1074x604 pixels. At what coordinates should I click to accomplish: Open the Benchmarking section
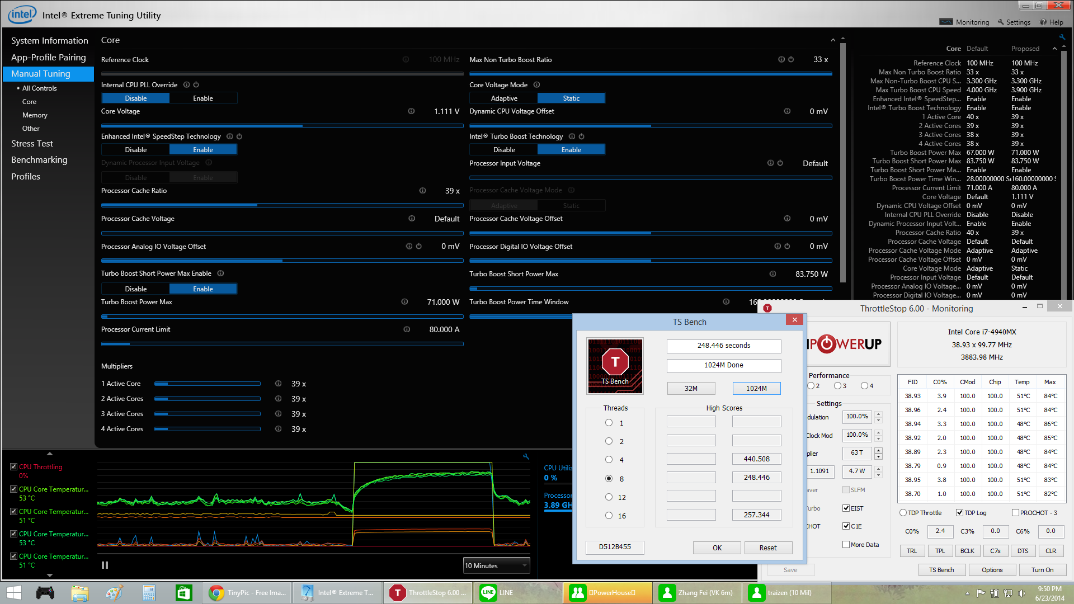[39, 160]
